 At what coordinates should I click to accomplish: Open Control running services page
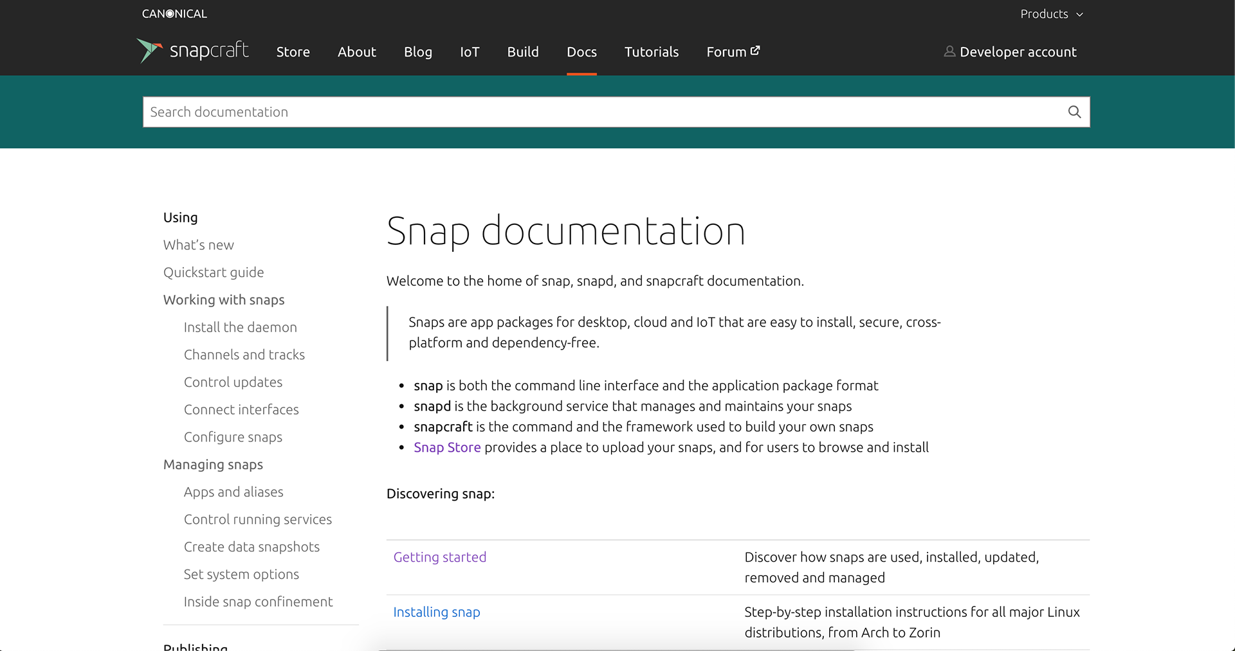click(x=258, y=519)
